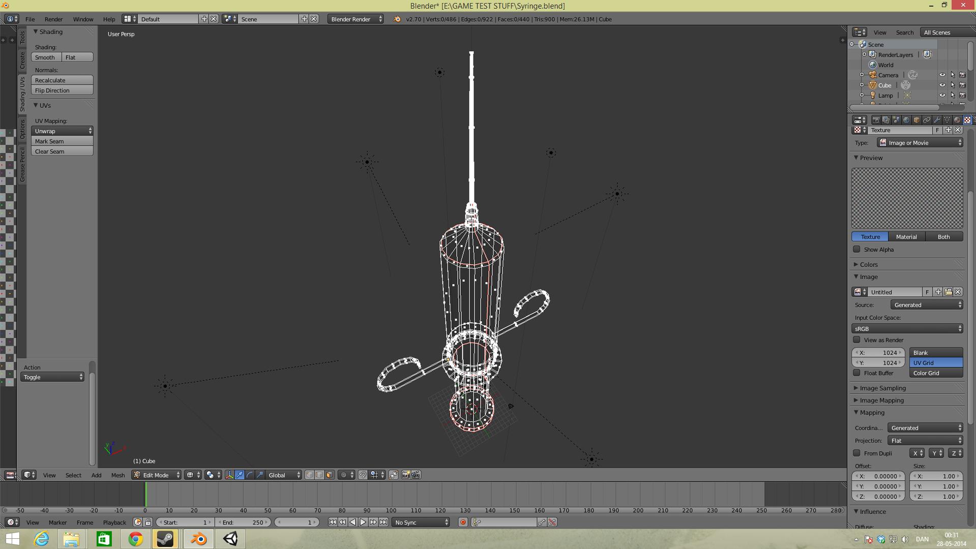Open the Object Data tab triangle icon
The width and height of the screenshot is (976, 549).
click(x=947, y=120)
